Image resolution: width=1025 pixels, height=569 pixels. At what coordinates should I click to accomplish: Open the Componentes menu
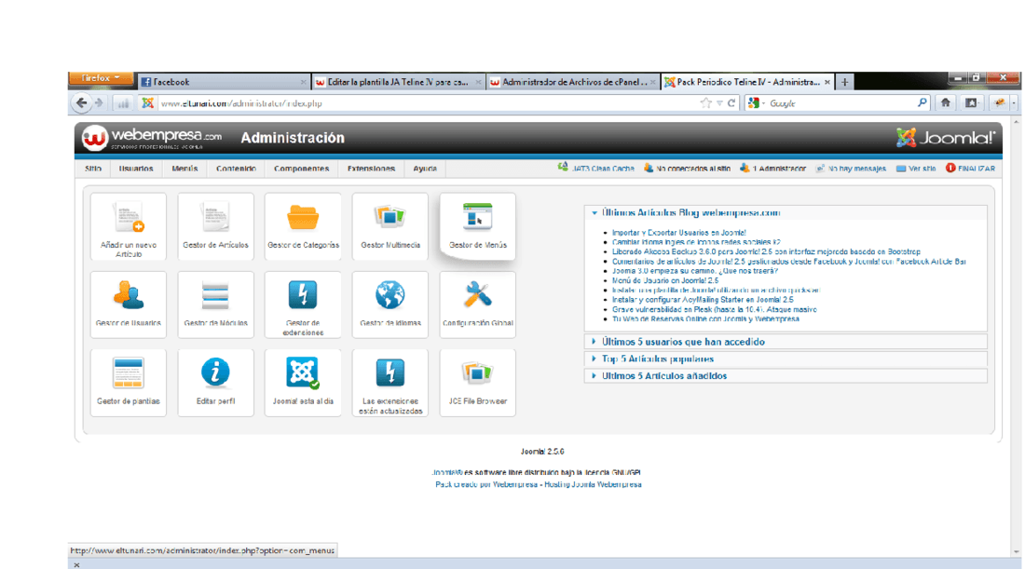301,169
